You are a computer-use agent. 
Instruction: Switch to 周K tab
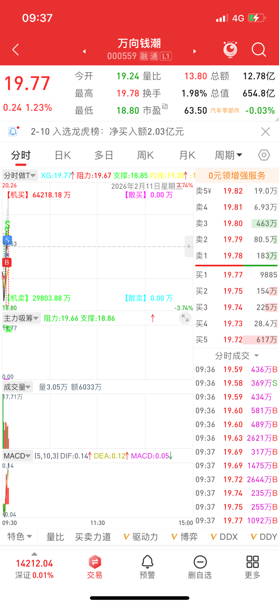tap(145, 155)
